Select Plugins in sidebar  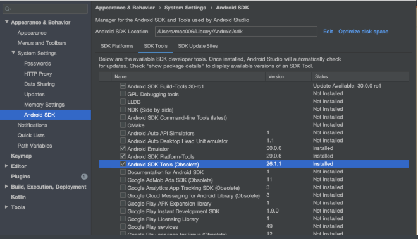click(20, 177)
